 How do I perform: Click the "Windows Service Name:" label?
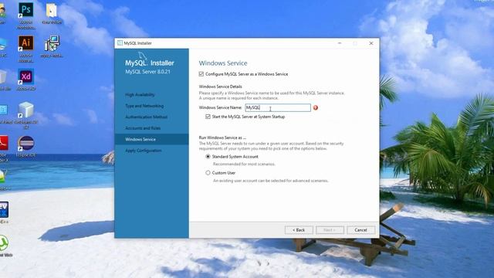pos(220,108)
